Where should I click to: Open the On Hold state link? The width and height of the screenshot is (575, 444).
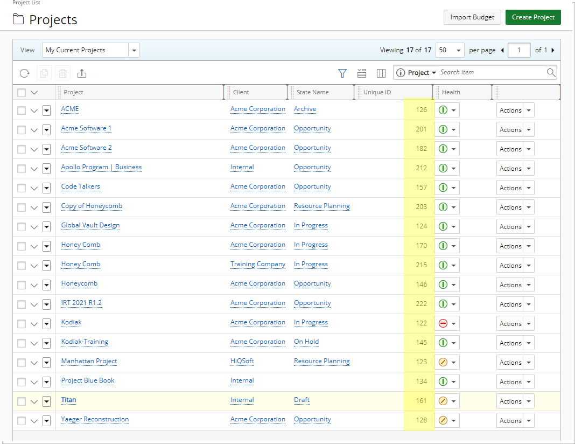pyautogui.click(x=306, y=342)
